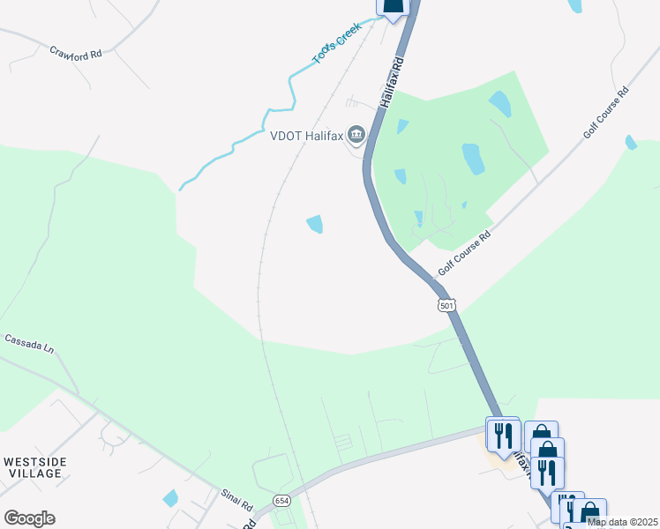Click the Map data ©2025 attribution
Viewport: 660px width, 529px height.
click(623, 522)
